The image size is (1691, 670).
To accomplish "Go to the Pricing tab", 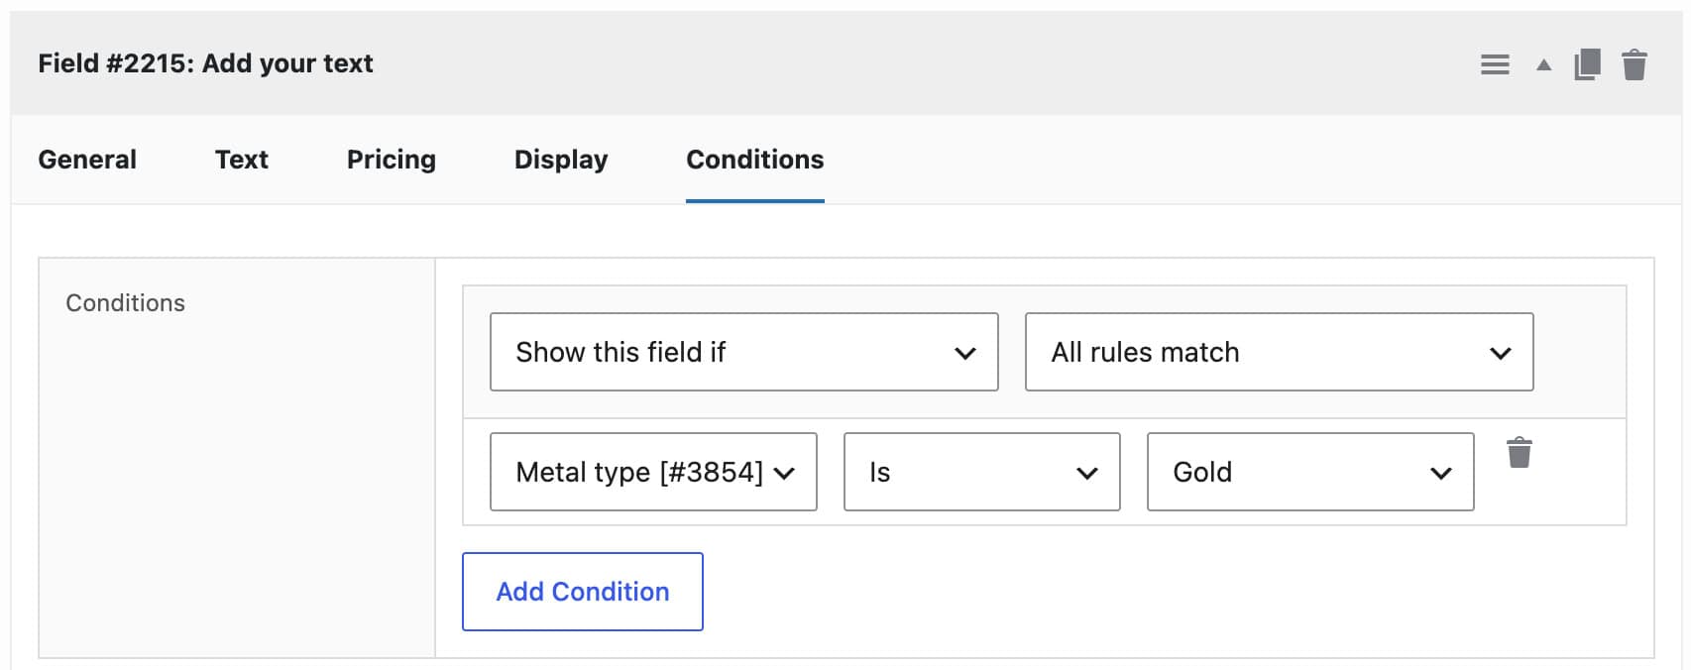I will click(392, 160).
